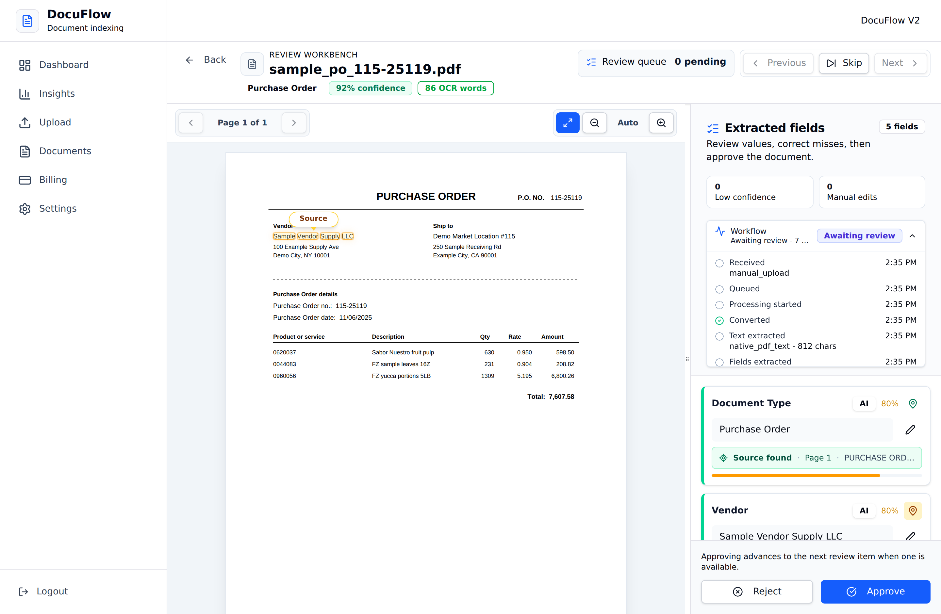Zoom in the document viewer
The width and height of the screenshot is (941, 614).
[661, 123]
